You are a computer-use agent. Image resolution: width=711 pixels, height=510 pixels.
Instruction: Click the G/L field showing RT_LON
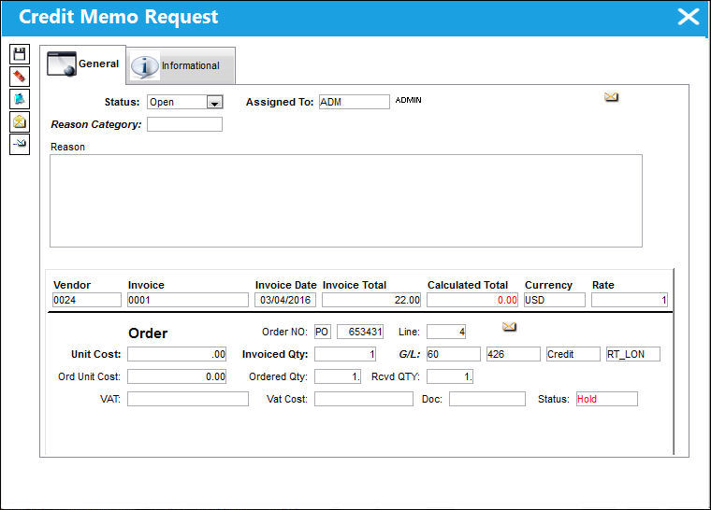[x=633, y=354]
